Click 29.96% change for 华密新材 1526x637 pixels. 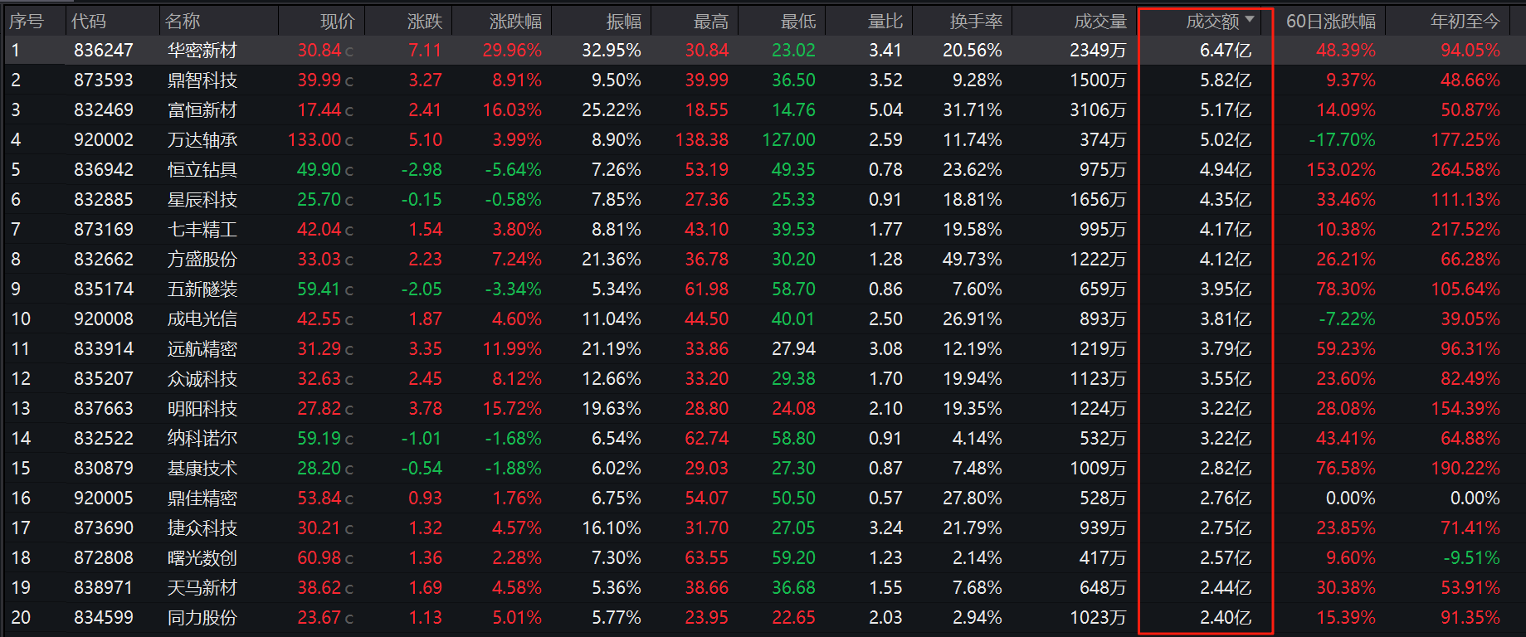point(512,51)
